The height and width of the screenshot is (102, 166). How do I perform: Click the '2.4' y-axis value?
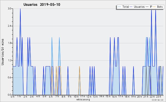pos(9,26)
